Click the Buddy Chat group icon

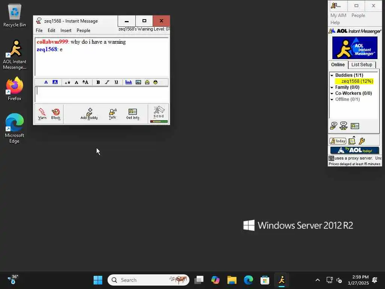point(344,126)
